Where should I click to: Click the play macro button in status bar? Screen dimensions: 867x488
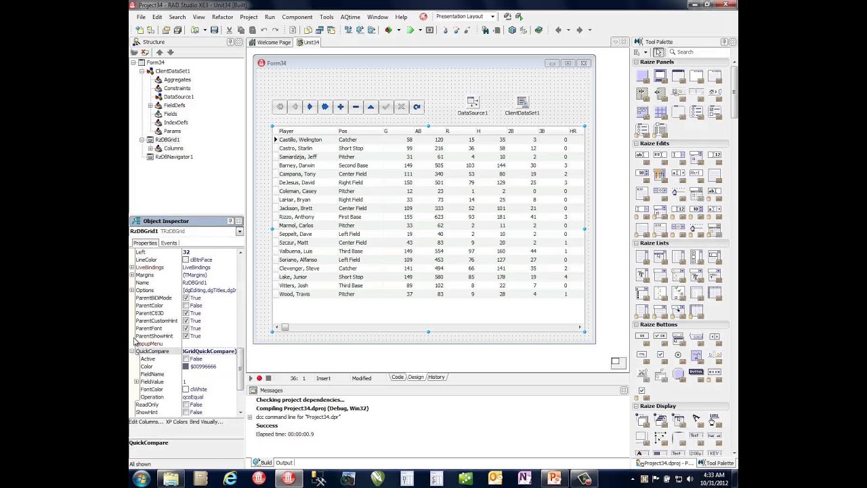click(x=251, y=378)
